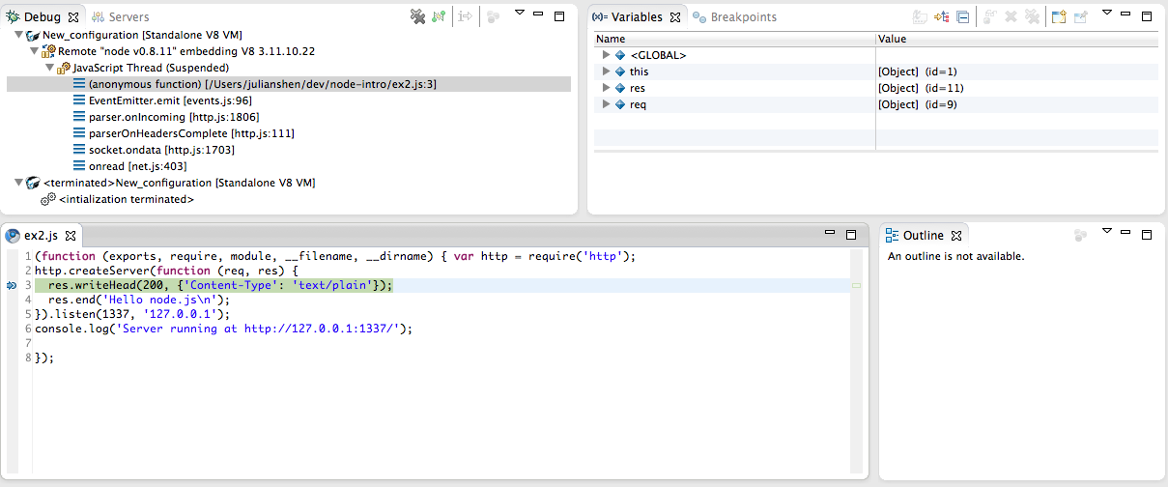1168x487 pixels.
Task: Click value [Object] (id=9) of req
Action: 918,104
